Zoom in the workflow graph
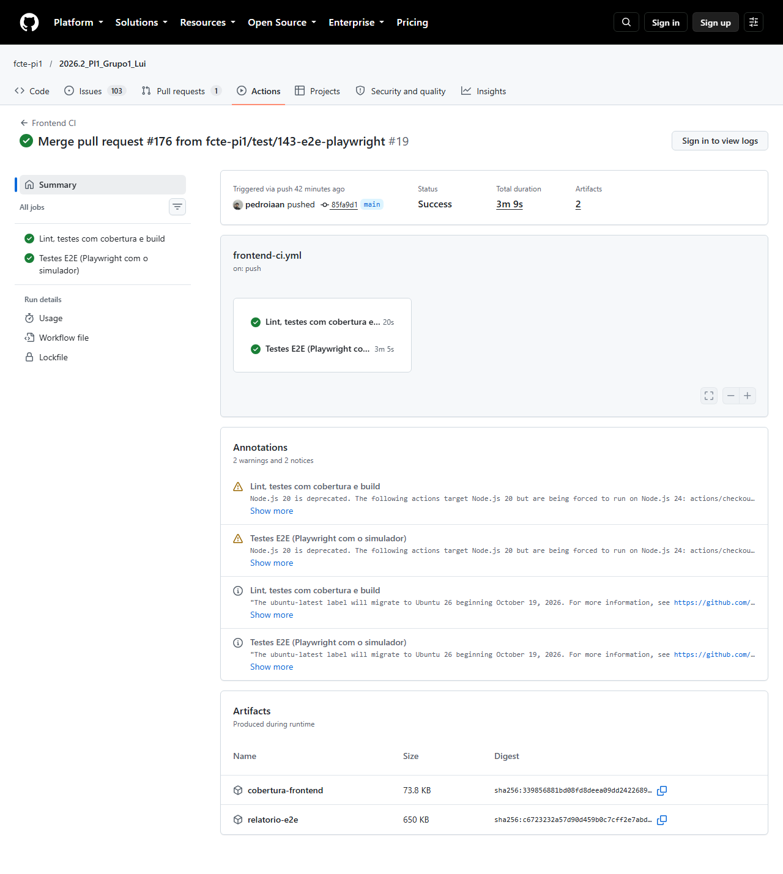The height and width of the screenshot is (874, 783). point(748,396)
